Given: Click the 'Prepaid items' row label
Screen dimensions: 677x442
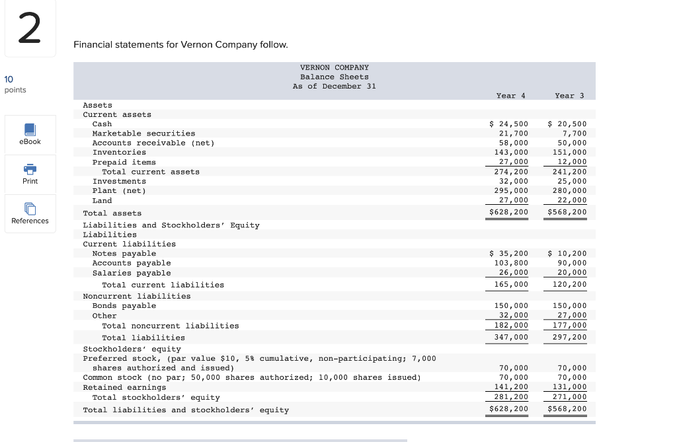Looking at the screenshot, I should (x=124, y=163).
